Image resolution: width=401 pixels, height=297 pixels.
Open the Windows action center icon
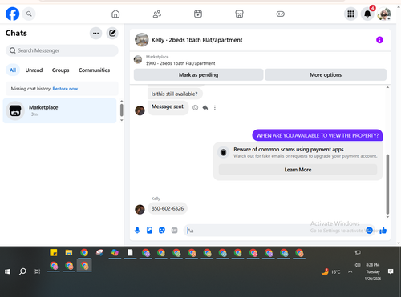pyautogui.click(x=391, y=271)
